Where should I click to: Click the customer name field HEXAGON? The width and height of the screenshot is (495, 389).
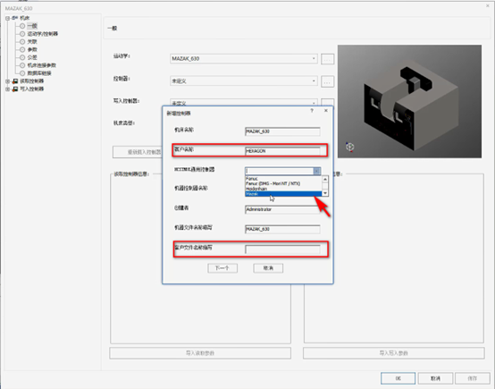coord(282,151)
